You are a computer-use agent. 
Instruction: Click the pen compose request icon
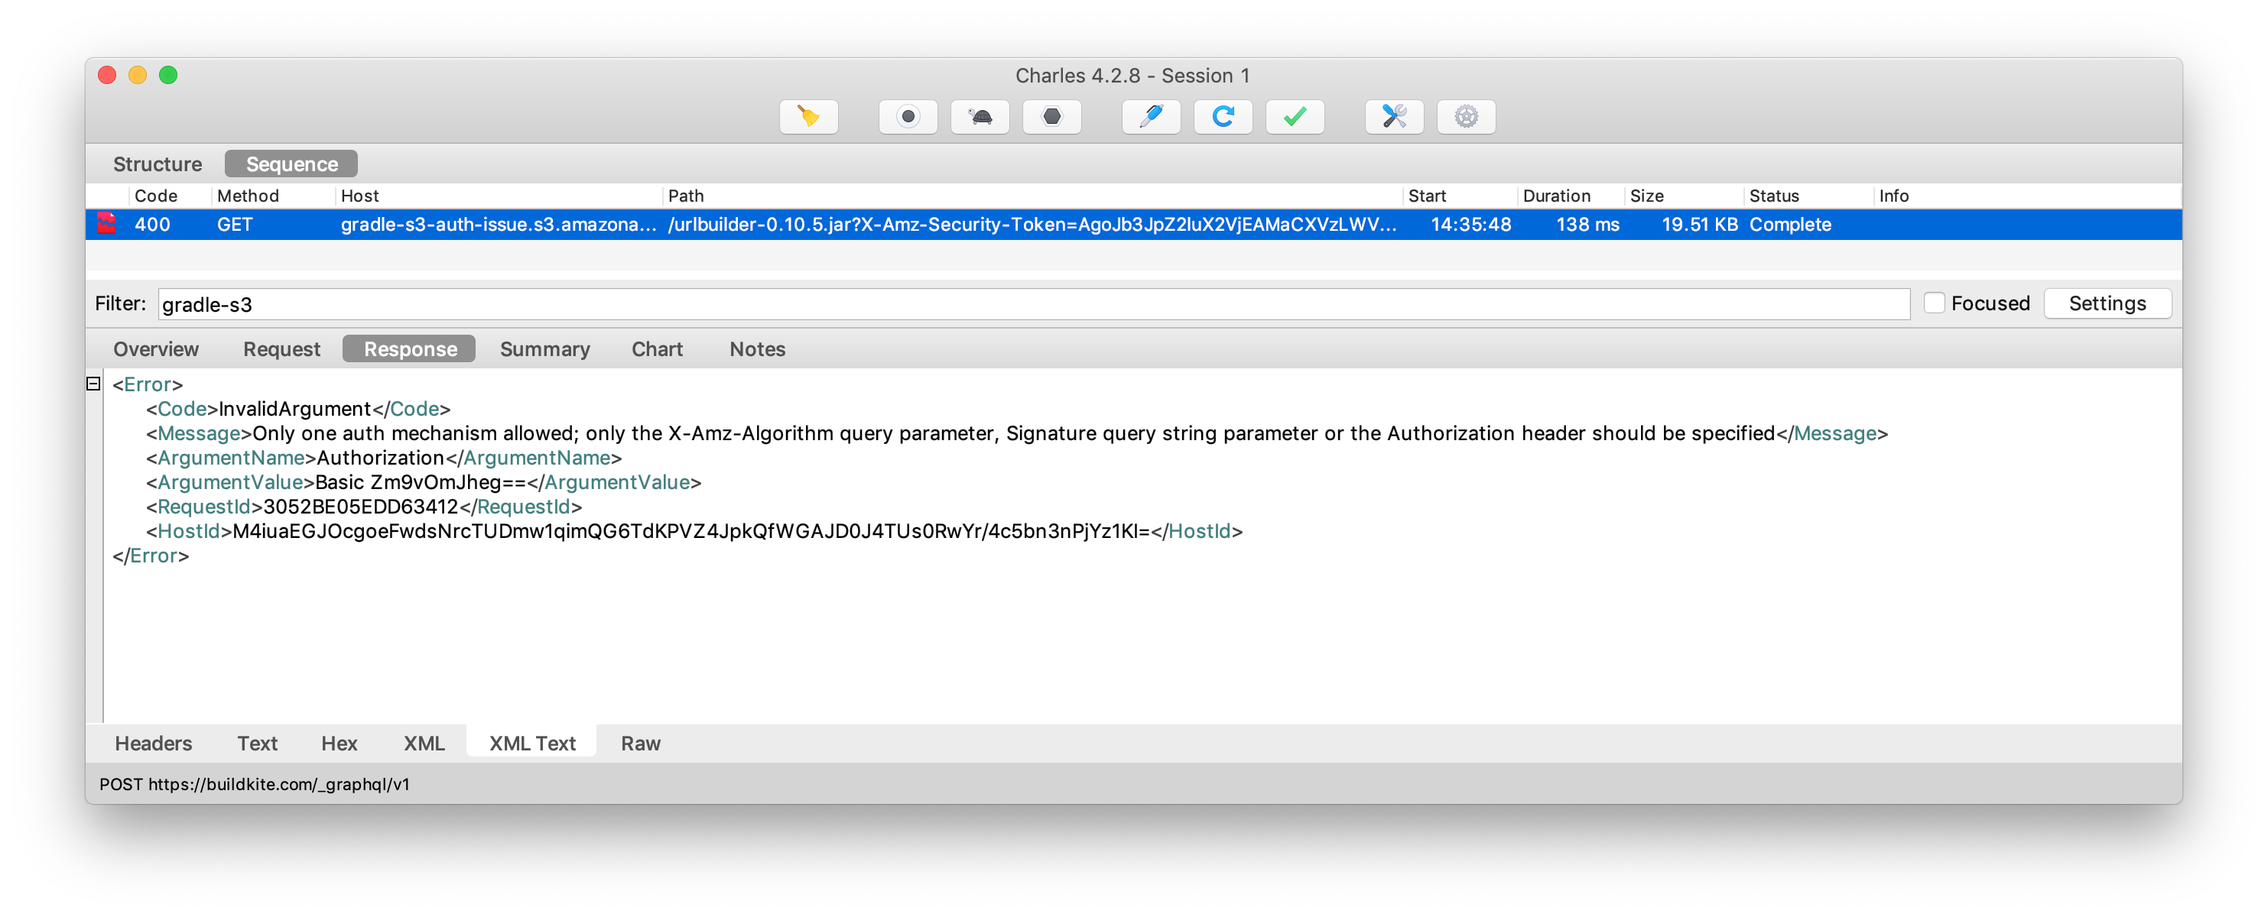(1151, 116)
